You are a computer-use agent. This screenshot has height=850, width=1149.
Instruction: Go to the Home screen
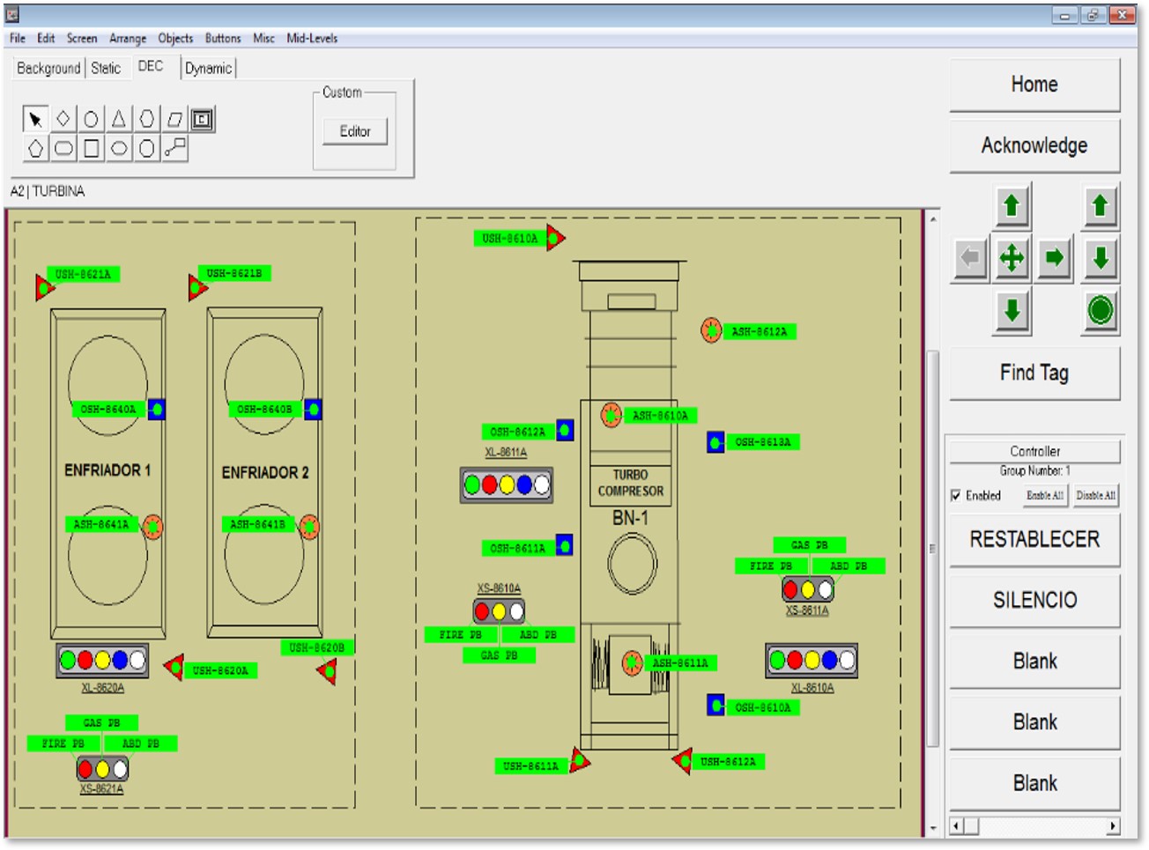[1034, 85]
